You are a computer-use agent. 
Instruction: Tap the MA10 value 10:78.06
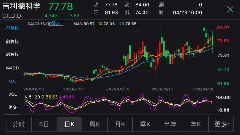(106, 24)
